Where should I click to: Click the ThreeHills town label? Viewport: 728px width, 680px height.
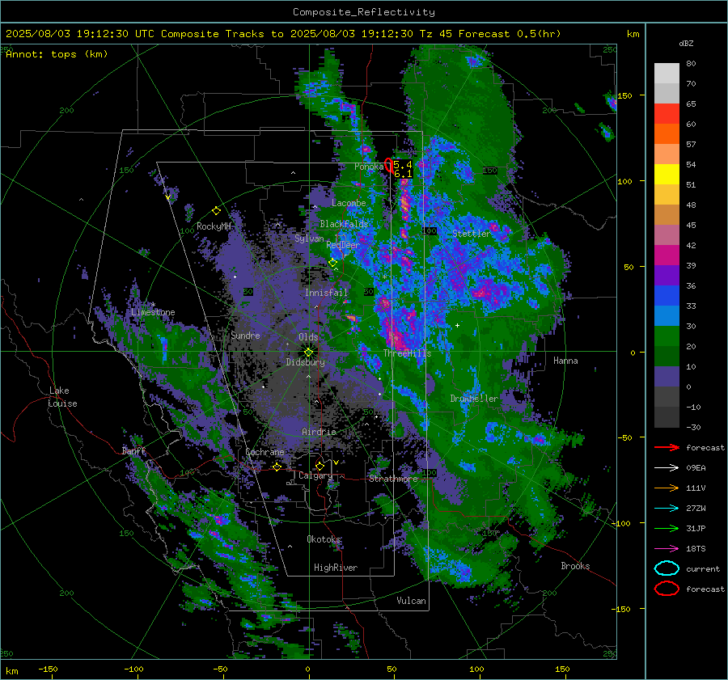(407, 353)
